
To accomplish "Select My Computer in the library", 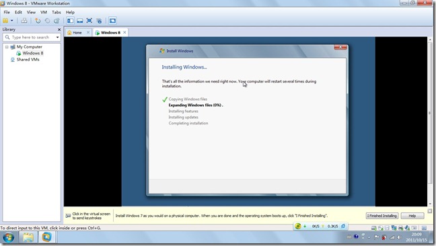I will tap(29, 47).
